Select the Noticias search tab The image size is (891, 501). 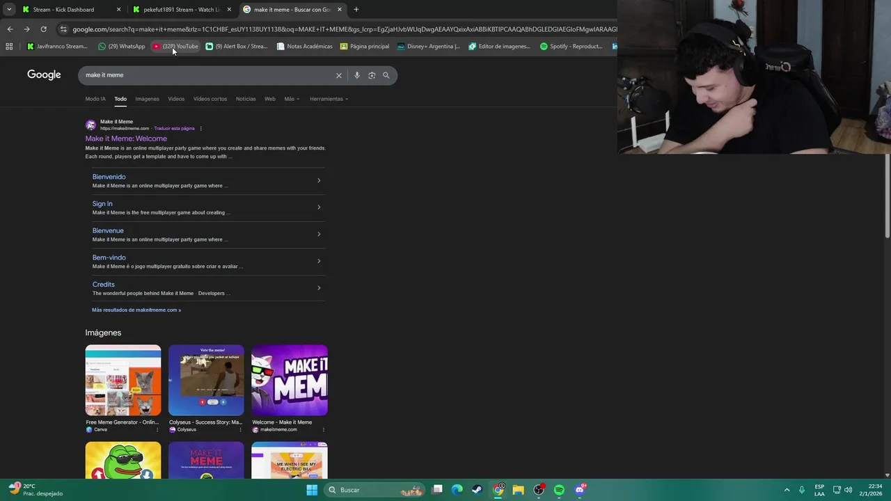coord(246,99)
